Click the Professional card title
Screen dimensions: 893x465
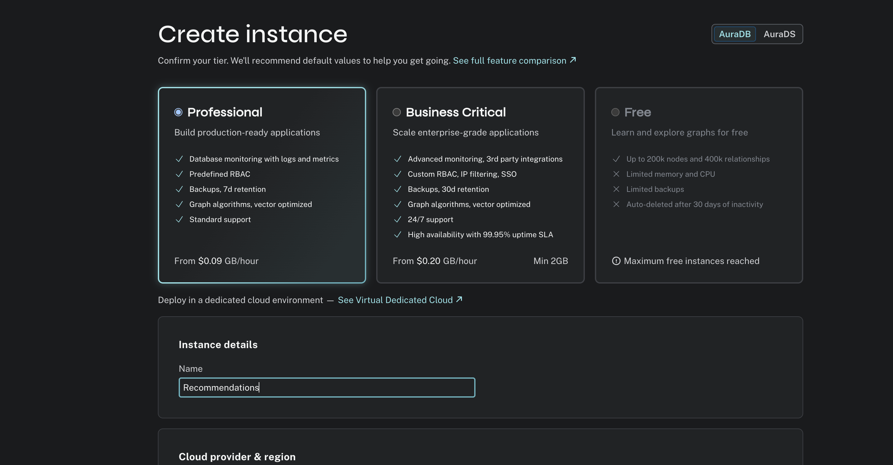(x=225, y=112)
